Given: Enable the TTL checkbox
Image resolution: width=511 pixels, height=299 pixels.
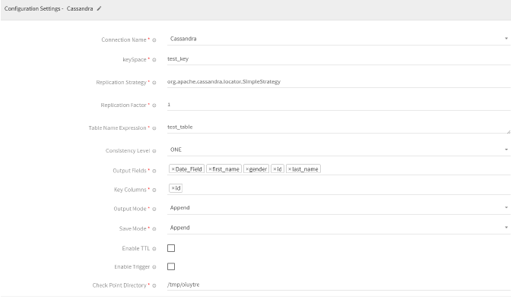Looking at the screenshot, I should click(171, 248).
